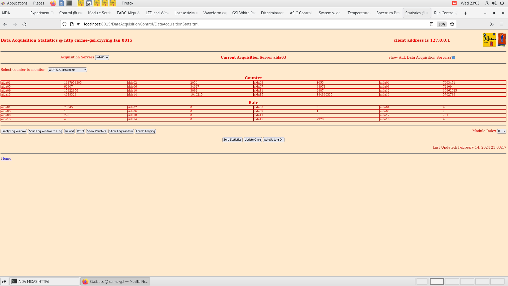Enable Logging for the statistics page

coord(145,131)
